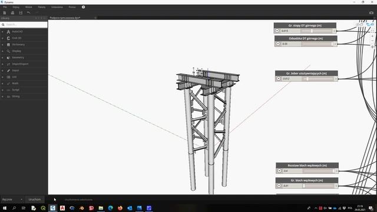Adjust the 'Gr. stopy DT górnego' slider
377x212 pixels.
[316, 31]
